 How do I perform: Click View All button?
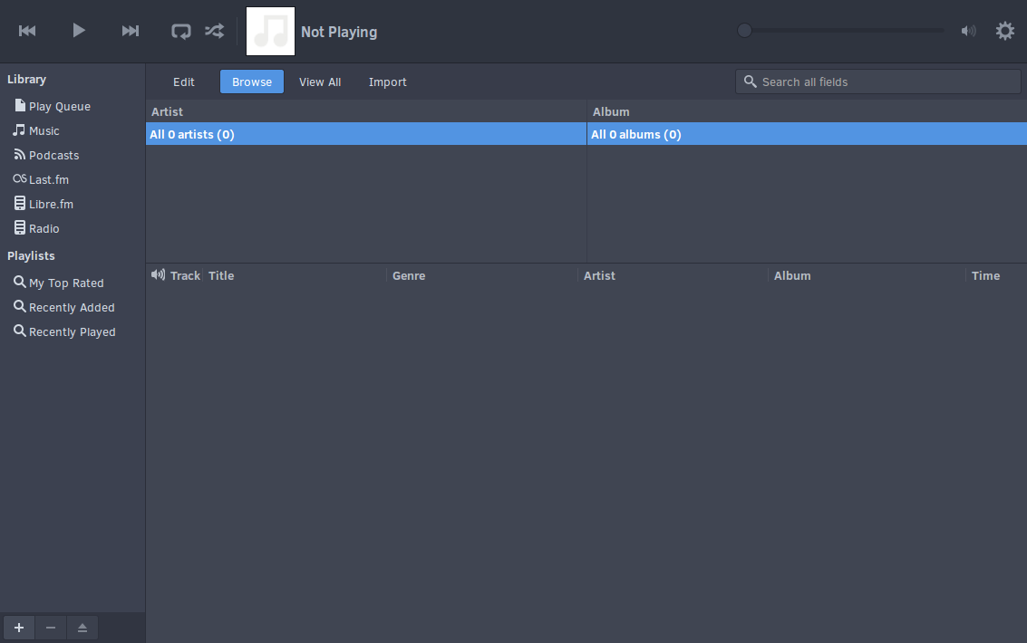[x=320, y=82]
